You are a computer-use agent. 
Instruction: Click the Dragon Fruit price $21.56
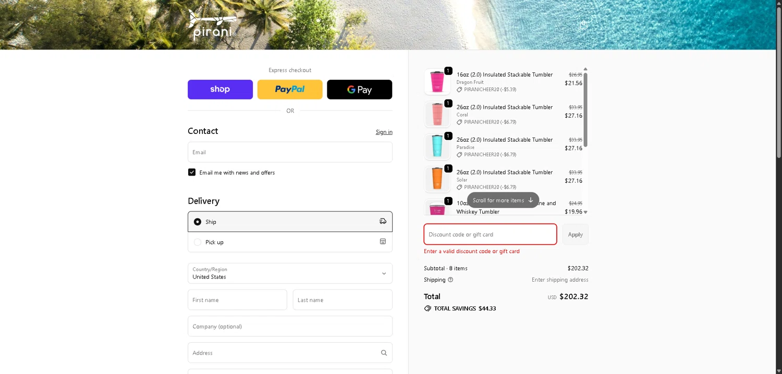coord(573,83)
